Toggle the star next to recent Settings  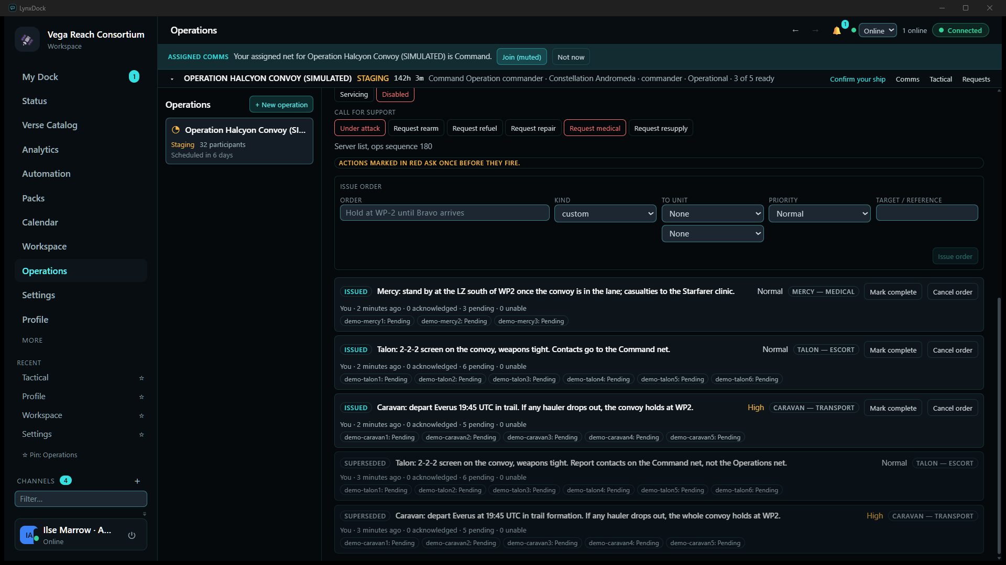[141, 434]
